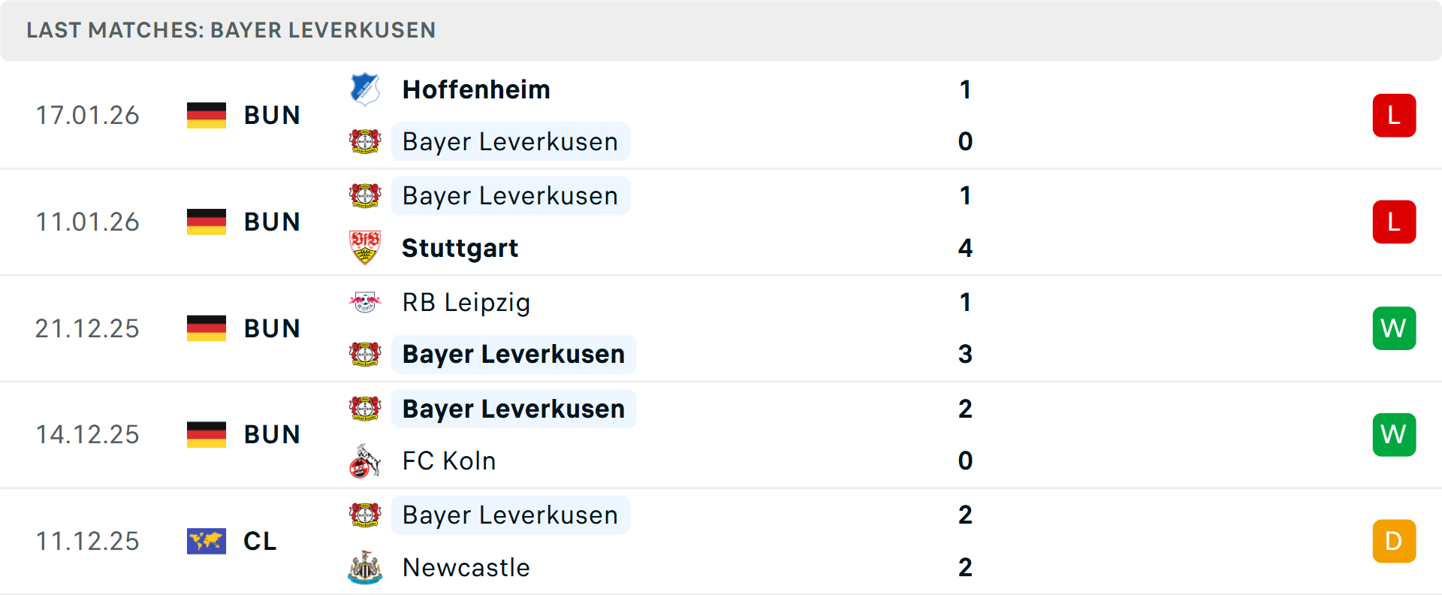Image resolution: width=1442 pixels, height=595 pixels.
Task: Open the Newcastle team link
Action: coord(466,567)
